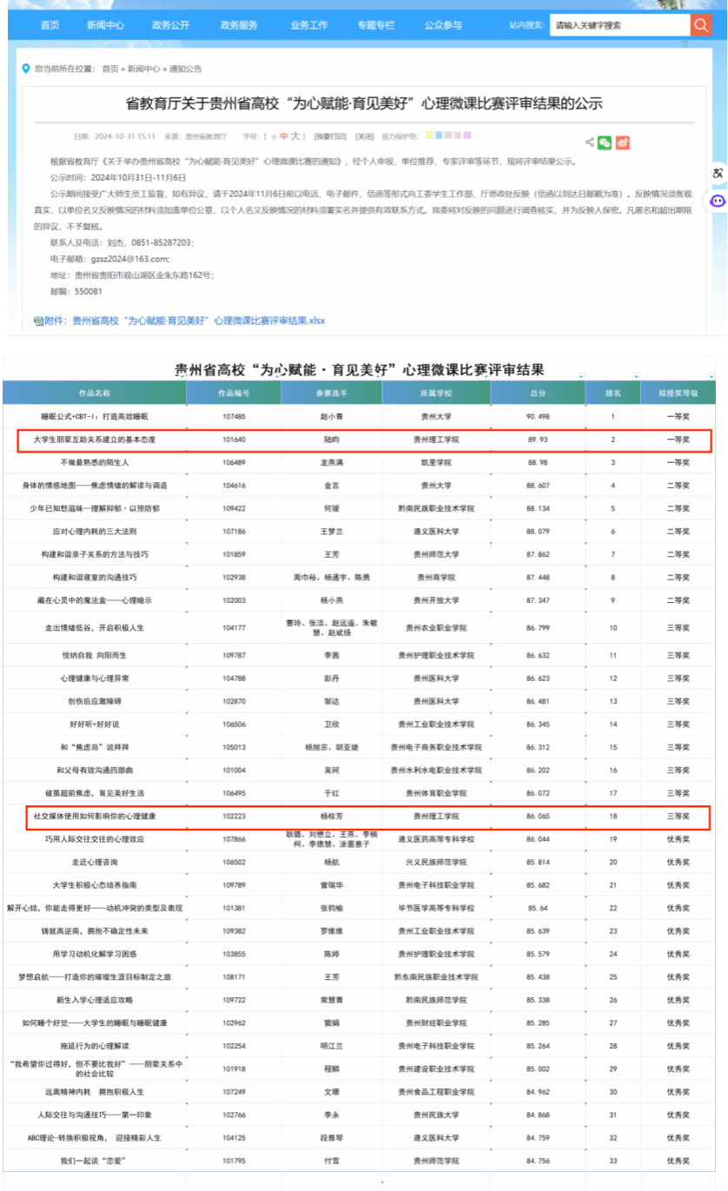Image resolution: width=728 pixels, height=1191 pixels.
Task: Open the translate tool on the right edge
Action: click(x=718, y=173)
